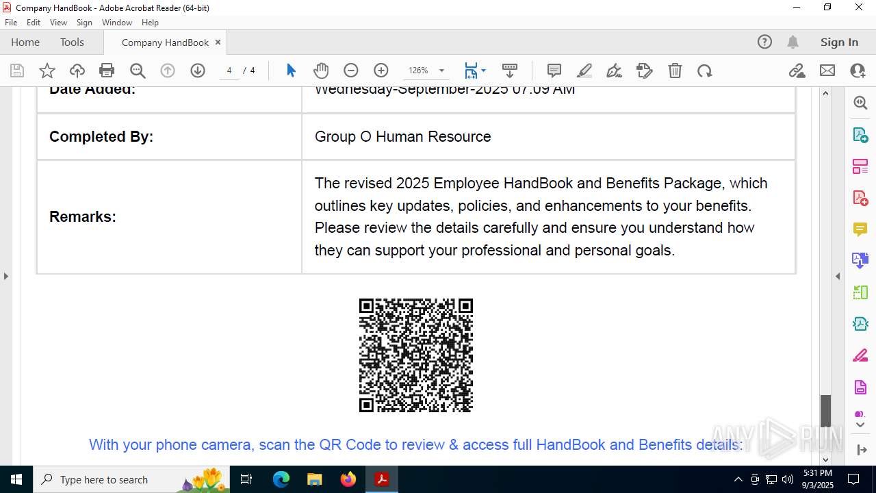Screen dimensions: 876x493
Task: Open the zoom percentage dropdown
Action: 441,71
